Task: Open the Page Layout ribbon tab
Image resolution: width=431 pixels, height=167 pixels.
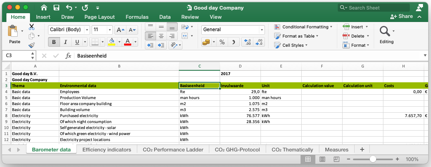Action: [x=100, y=17]
